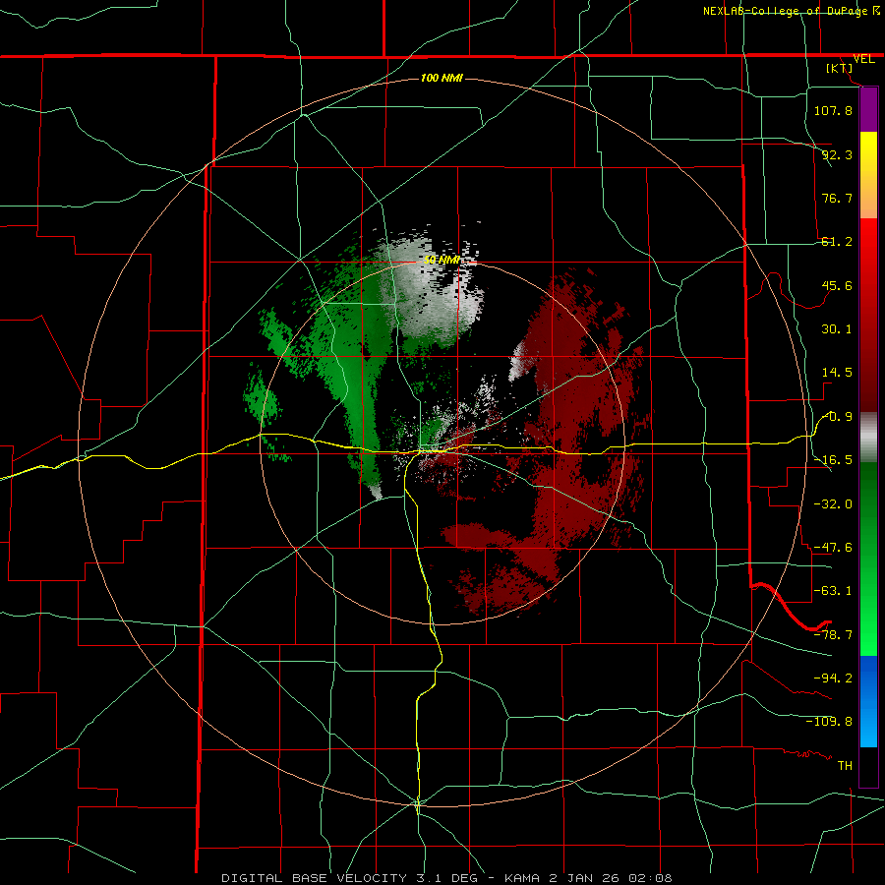Click the -47.6 velocity scale value
The image size is (885, 885).
[x=833, y=548]
